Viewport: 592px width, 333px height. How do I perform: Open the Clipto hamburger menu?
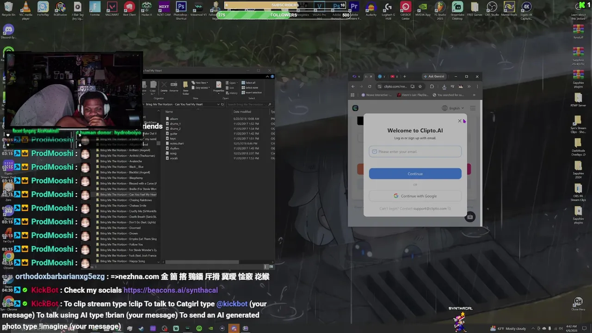coord(473,108)
